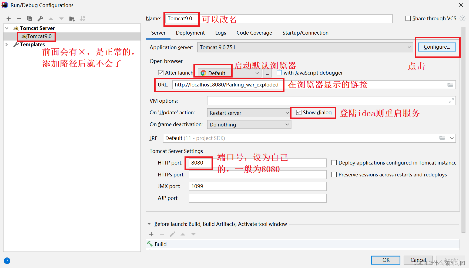Click the HTTPs port input field
The height and width of the screenshot is (268, 469).
(257, 175)
